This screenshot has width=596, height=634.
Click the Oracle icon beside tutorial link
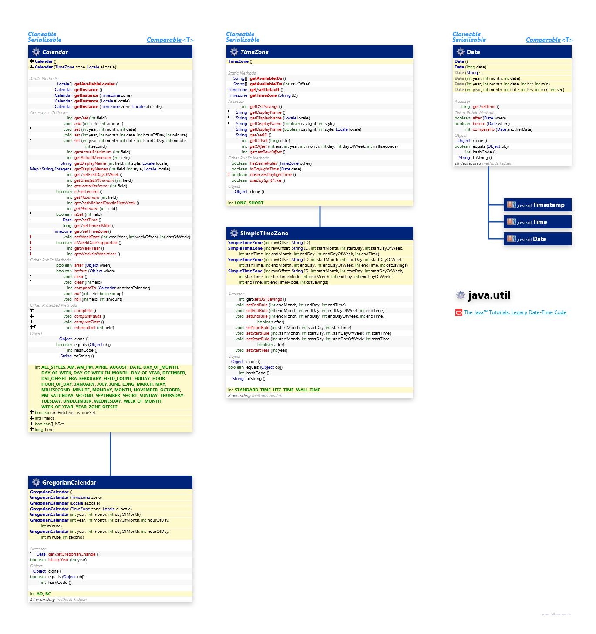click(458, 312)
